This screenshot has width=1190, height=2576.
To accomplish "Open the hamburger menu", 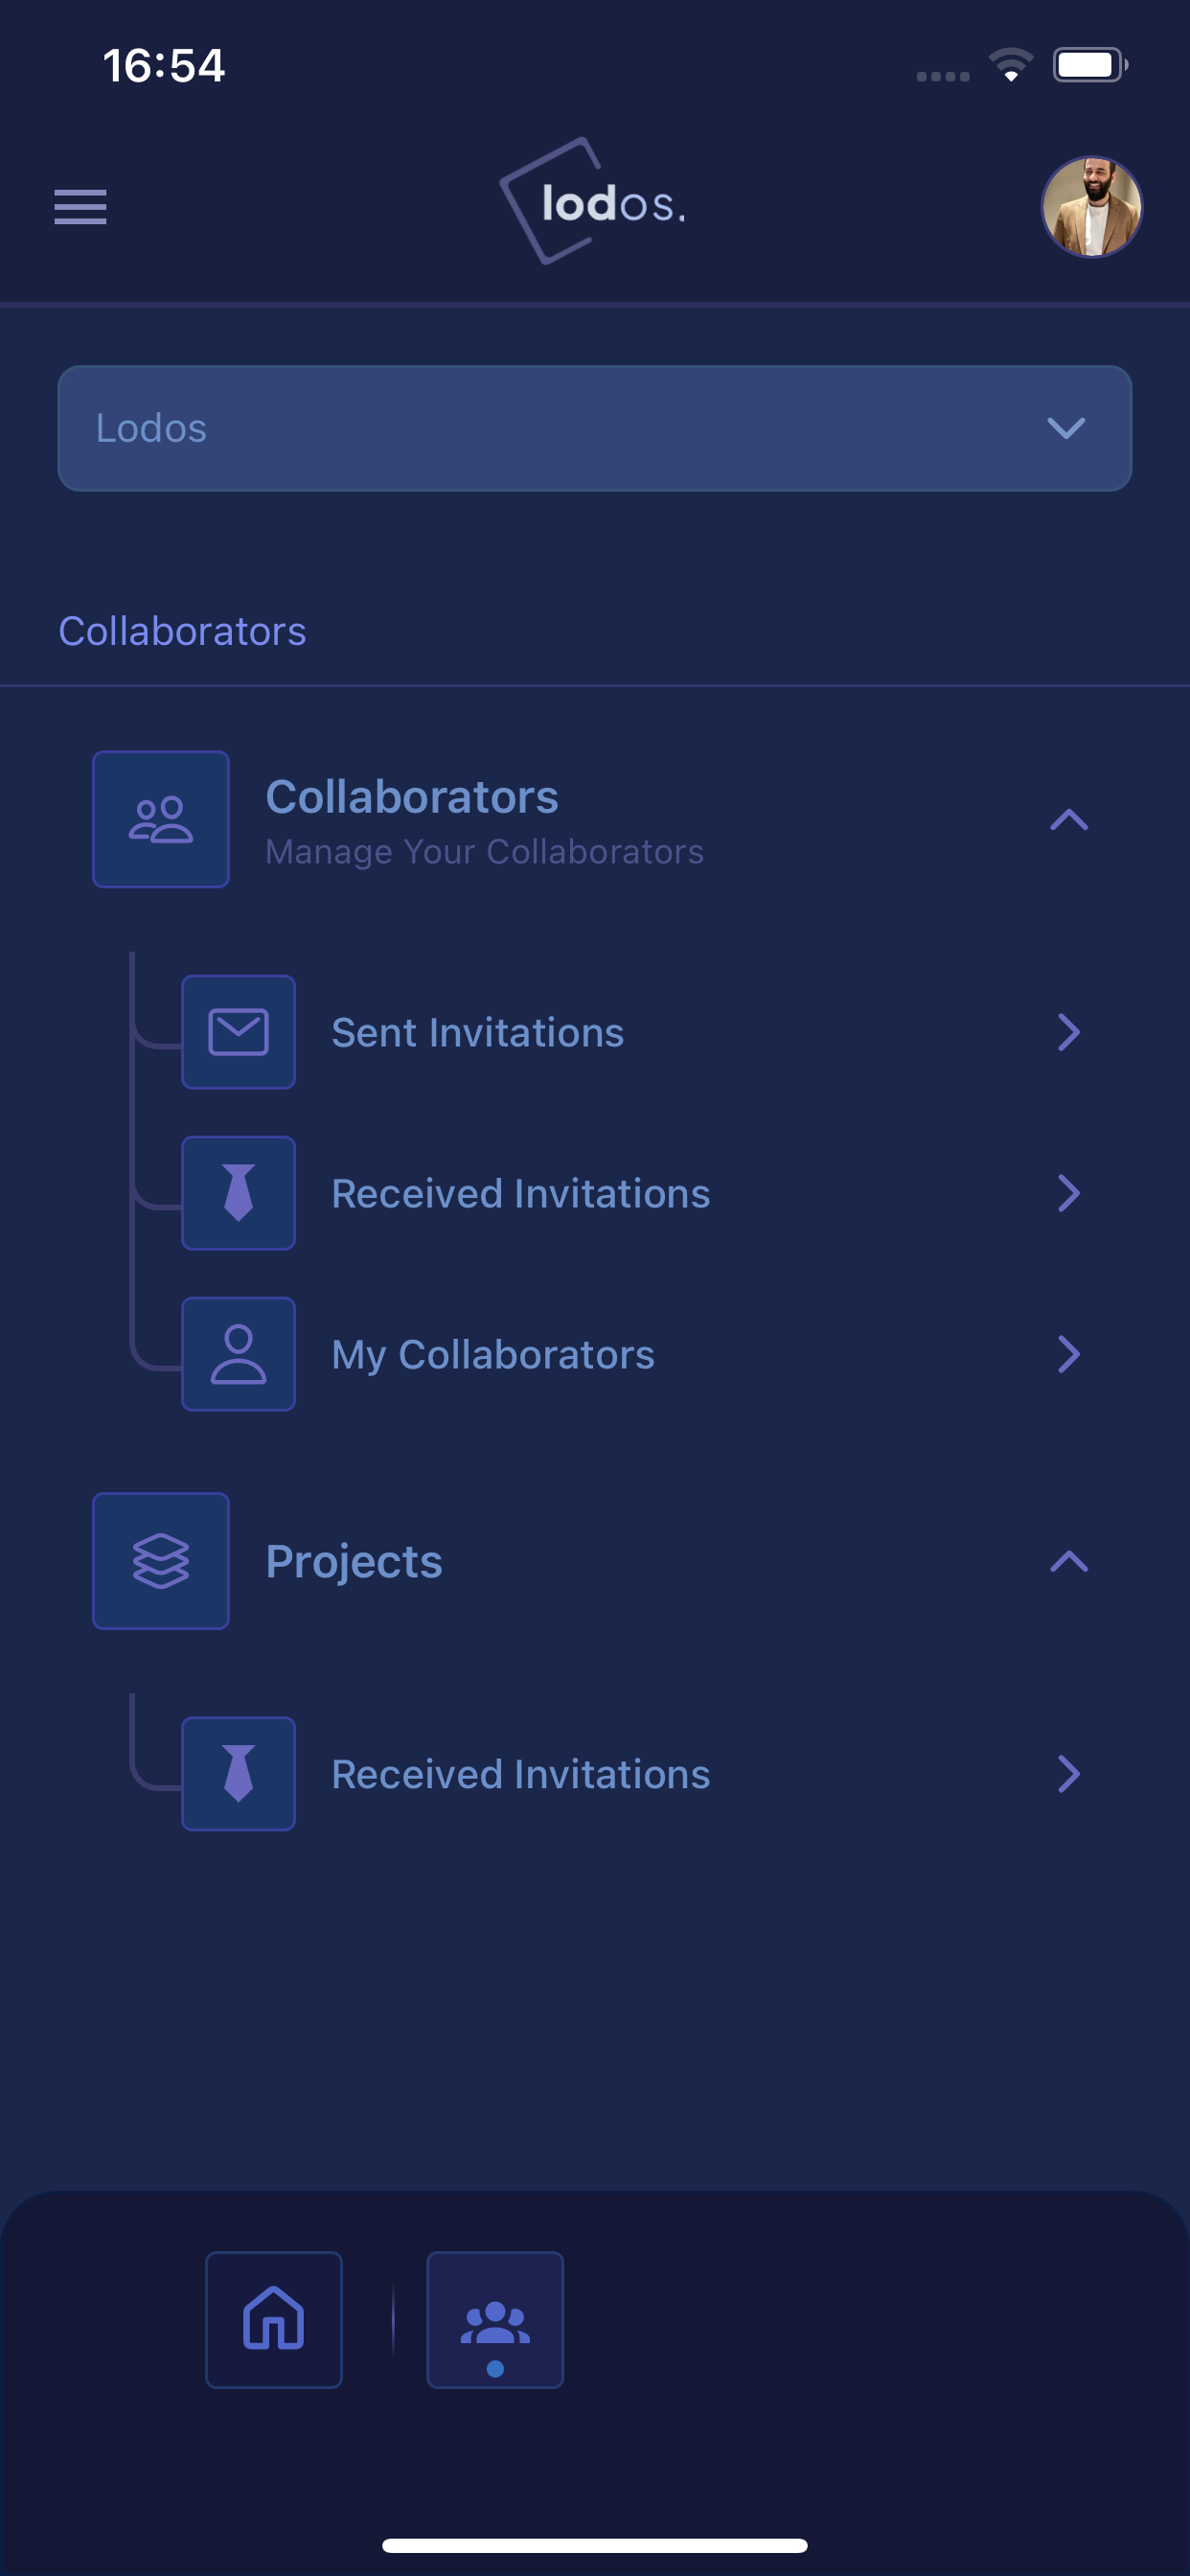I will point(80,206).
